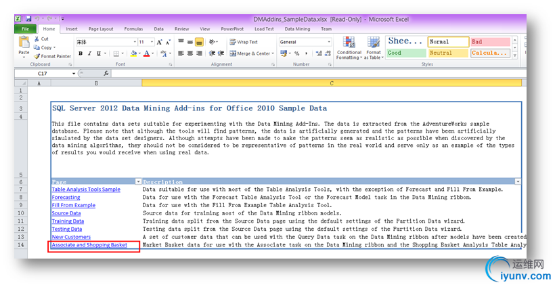Click Decrease Indent icon

coord(212,53)
